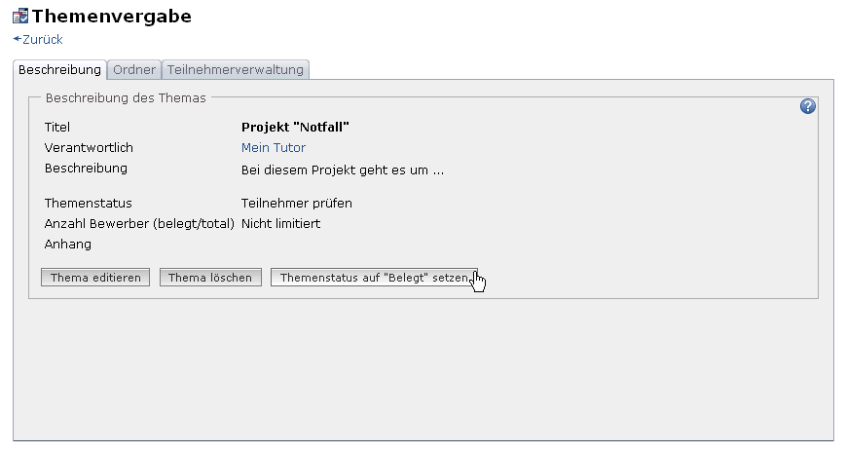Click the "Beschreibung des Themas" legend
Image resolution: width=846 pixels, height=453 pixels.
click(126, 97)
